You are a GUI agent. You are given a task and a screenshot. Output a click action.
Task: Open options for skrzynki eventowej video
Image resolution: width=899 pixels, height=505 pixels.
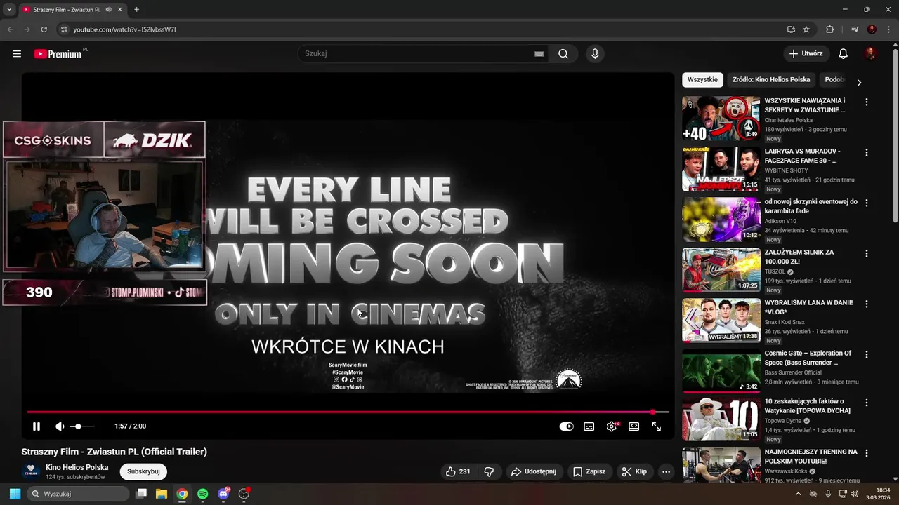[867, 203]
